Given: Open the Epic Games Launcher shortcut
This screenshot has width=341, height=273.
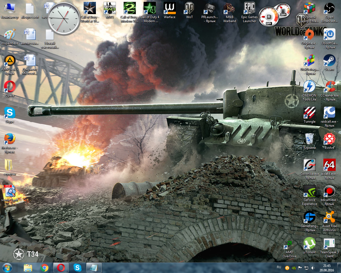Looking at the screenshot, I should tap(250, 12).
